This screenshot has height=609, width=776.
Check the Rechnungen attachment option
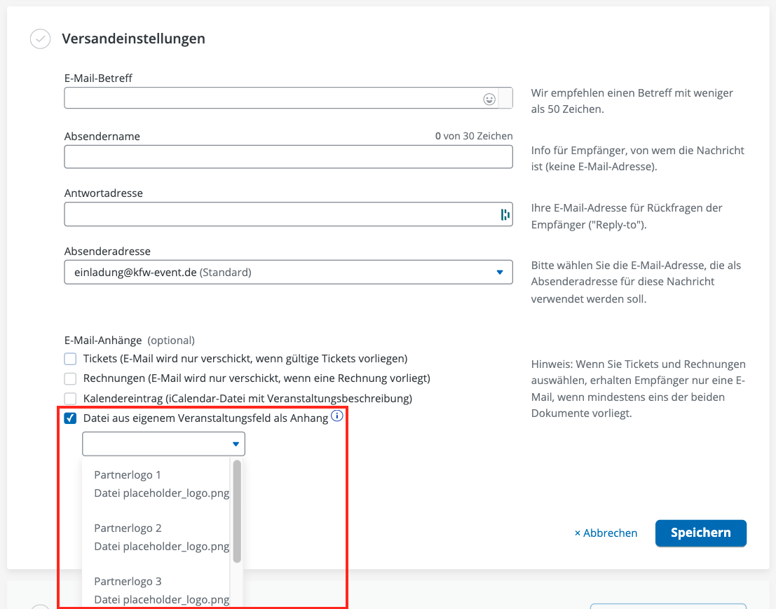(x=70, y=378)
